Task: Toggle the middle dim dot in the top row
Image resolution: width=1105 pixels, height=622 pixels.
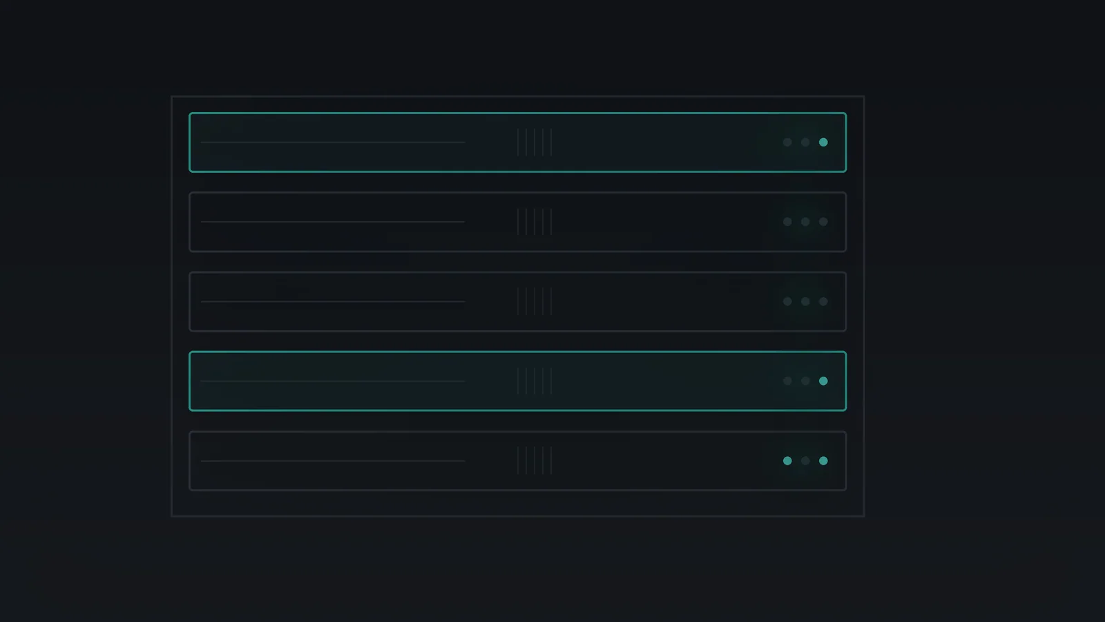Action: pos(805,142)
